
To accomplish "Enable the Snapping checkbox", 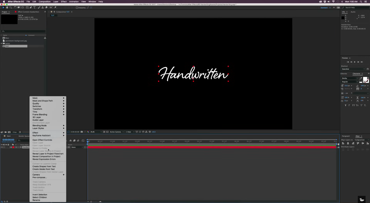I will click(77, 8).
